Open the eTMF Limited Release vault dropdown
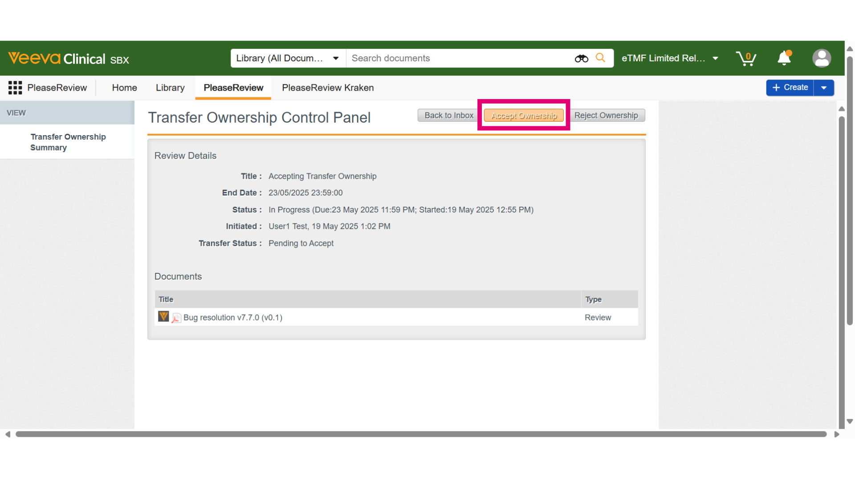855x480 pixels. pos(670,58)
